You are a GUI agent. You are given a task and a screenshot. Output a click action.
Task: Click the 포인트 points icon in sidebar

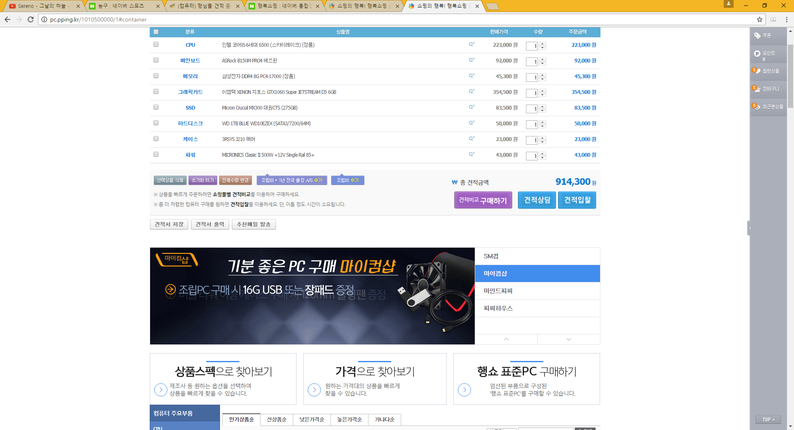[x=757, y=53]
